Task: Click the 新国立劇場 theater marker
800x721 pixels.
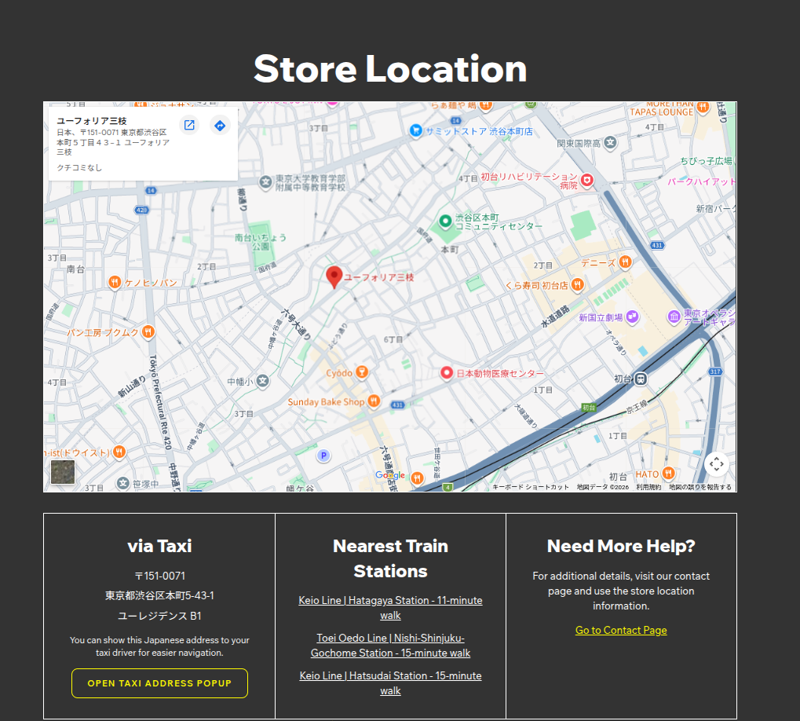Action: (x=633, y=317)
